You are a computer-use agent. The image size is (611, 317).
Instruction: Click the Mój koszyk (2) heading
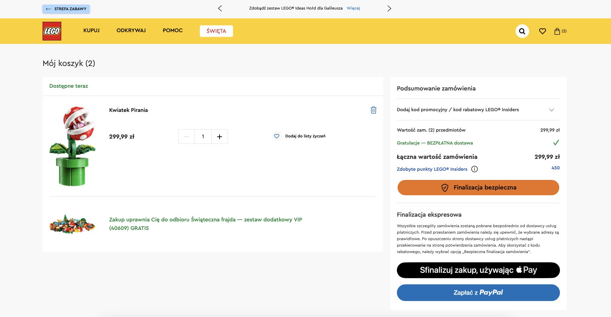(69, 63)
